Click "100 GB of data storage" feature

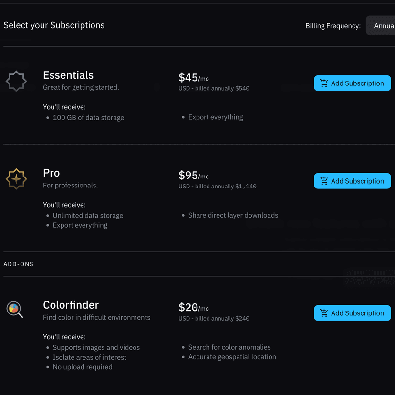88,118
